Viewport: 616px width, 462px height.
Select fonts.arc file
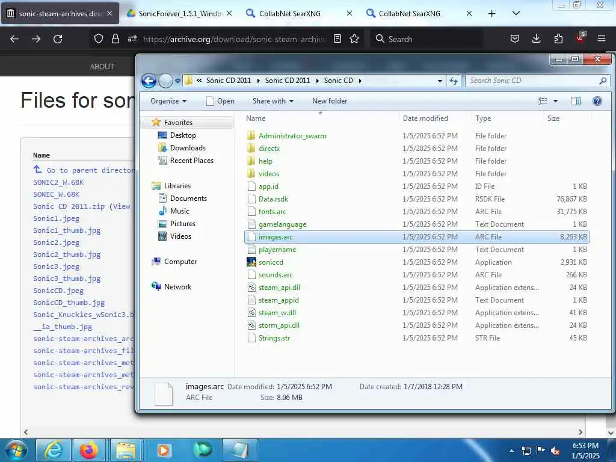(273, 211)
